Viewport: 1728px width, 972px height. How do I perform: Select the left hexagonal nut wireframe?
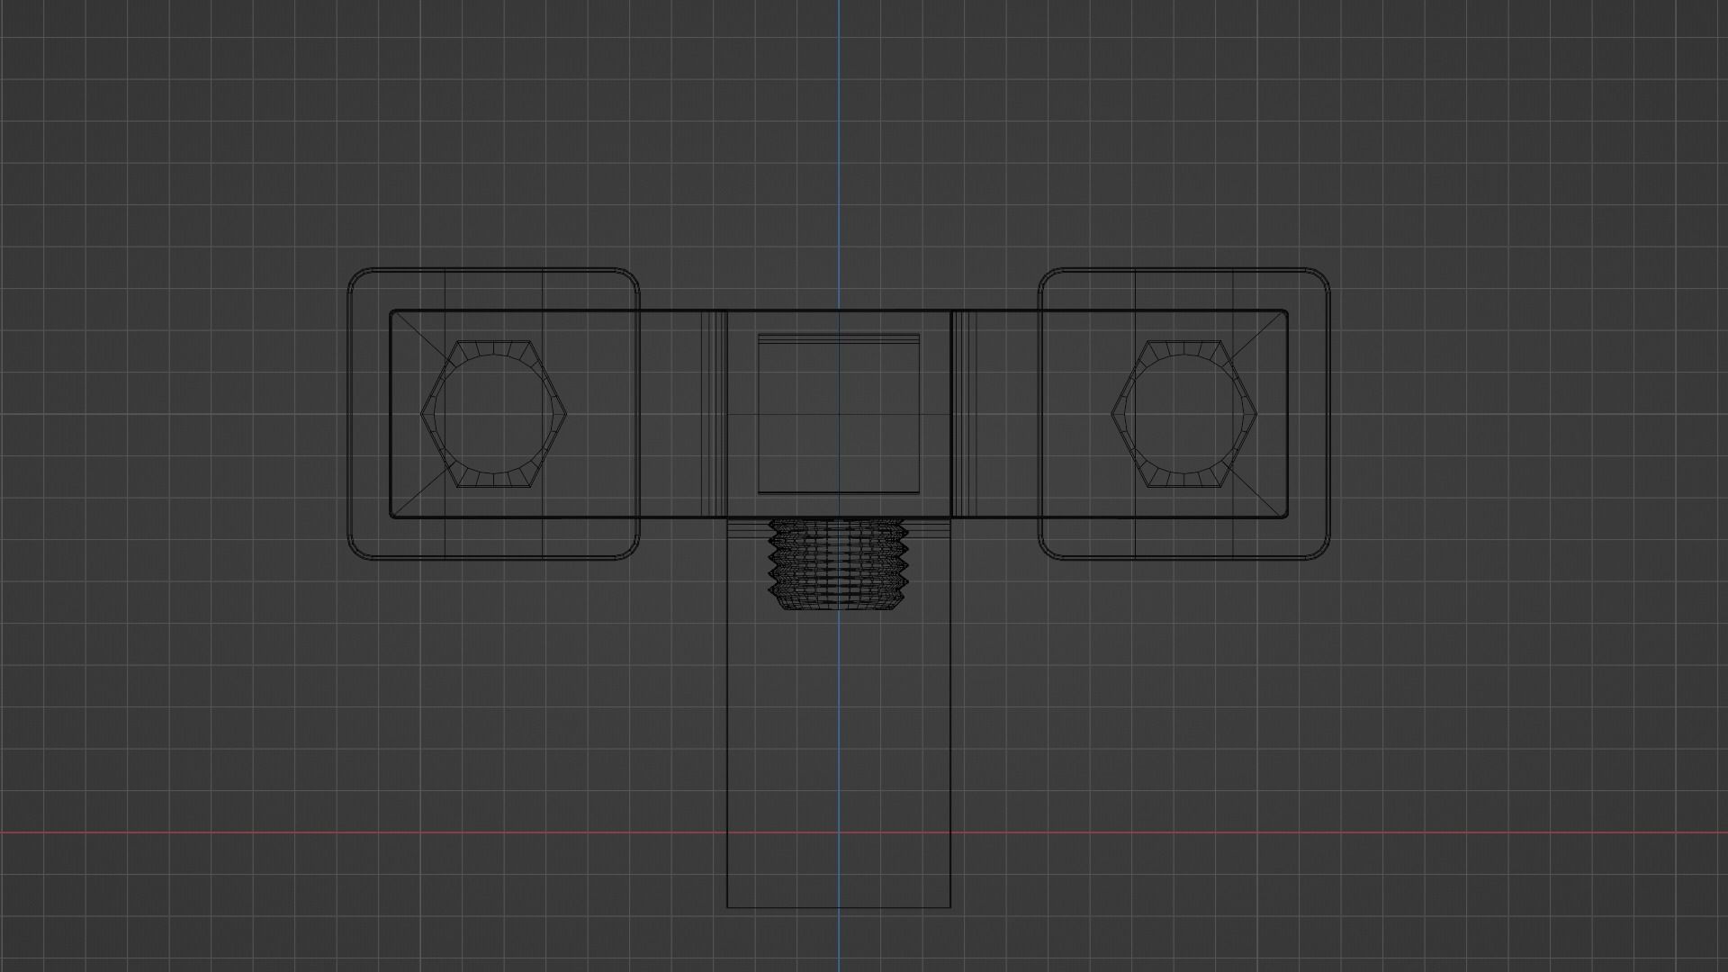point(493,414)
